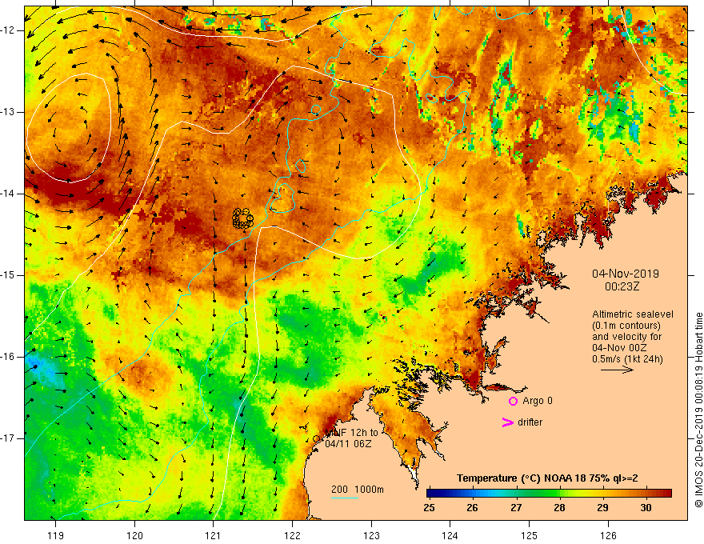This screenshot has width=704, height=544.
Task: Click the longitude axis label 123
Action: coord(371,535)
